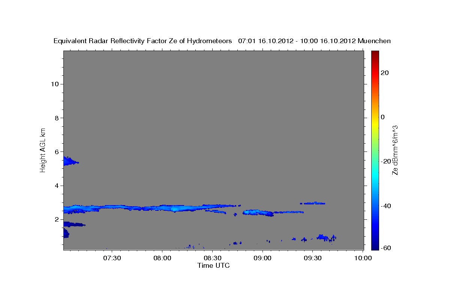Click the colorbar value label -40
Image resolution: width=450 pixels, height=300 pixels.
[385, 206]
